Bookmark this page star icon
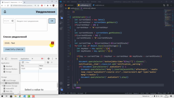This screenshot has width=174, height=98. 38,5
